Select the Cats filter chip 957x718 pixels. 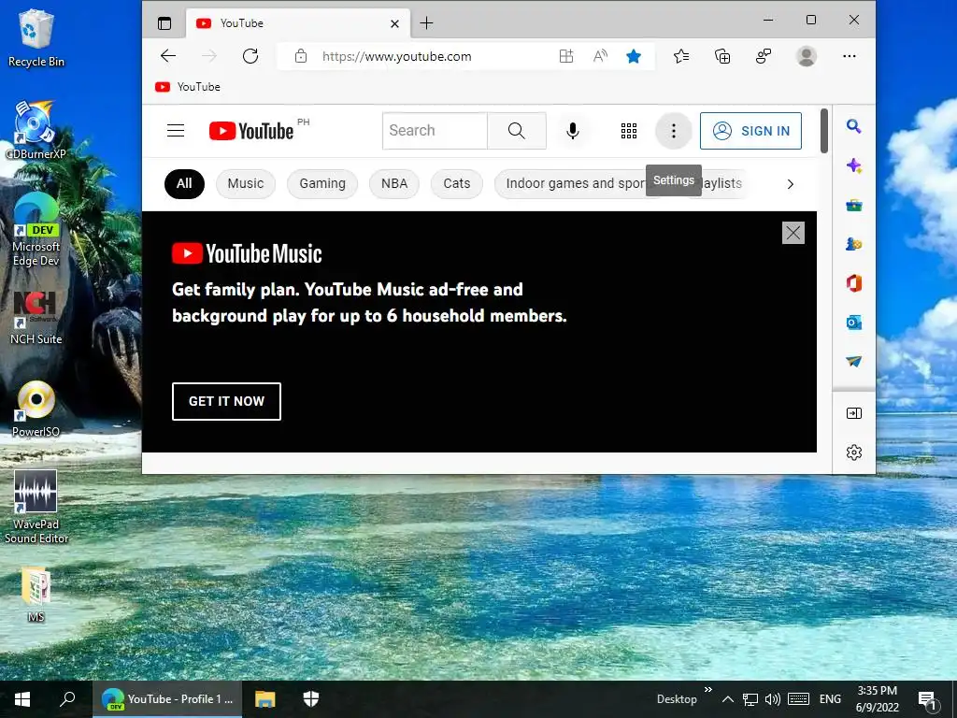456,184
